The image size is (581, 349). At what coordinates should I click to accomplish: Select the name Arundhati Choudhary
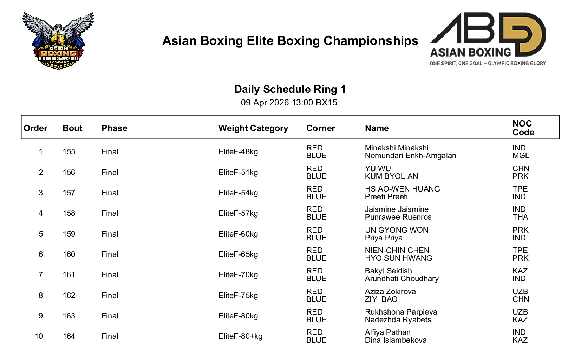click(402, 279)
